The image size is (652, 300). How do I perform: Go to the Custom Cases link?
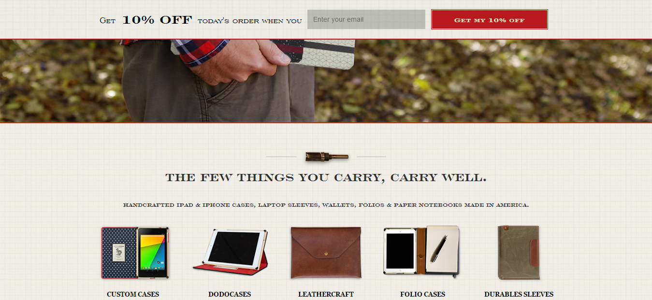tap(133, 294)
